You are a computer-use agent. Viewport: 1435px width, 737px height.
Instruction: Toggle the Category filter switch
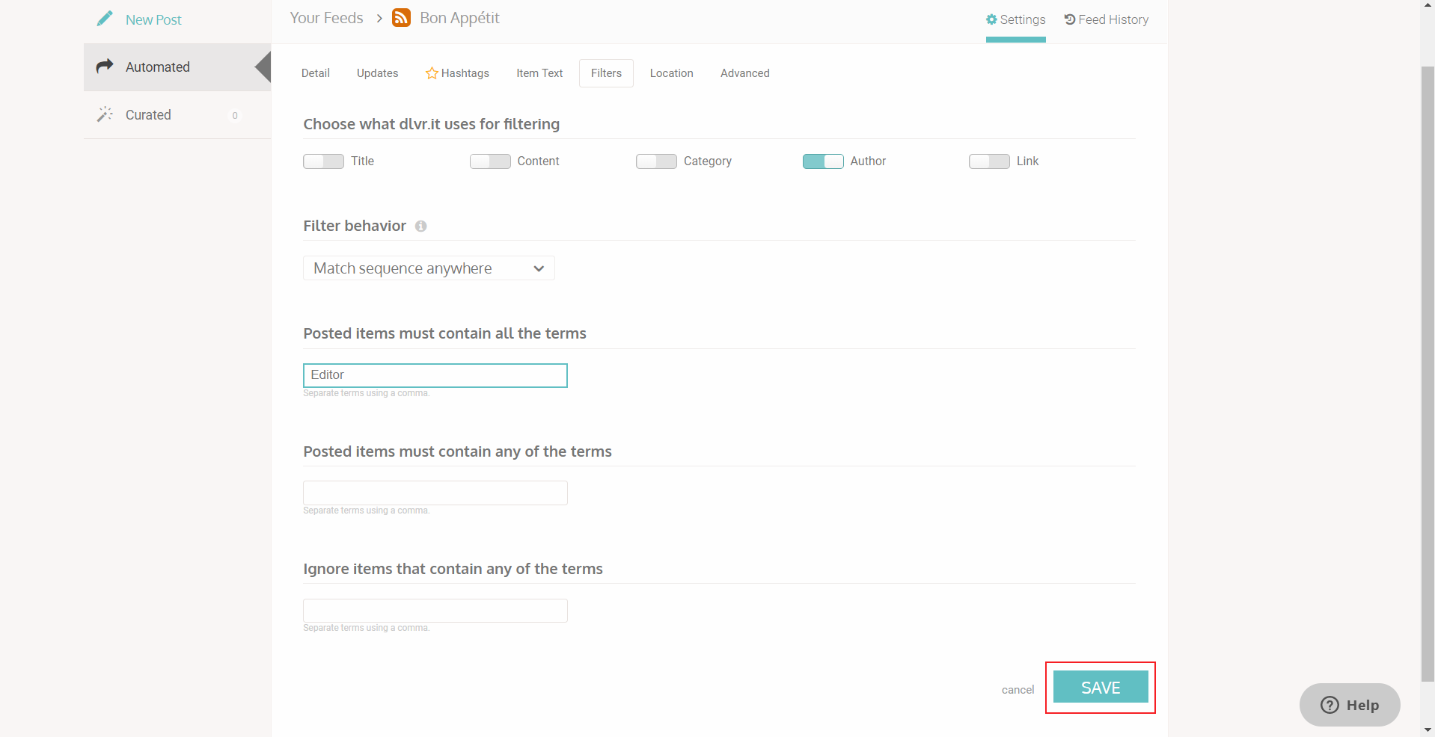point(656,161)
